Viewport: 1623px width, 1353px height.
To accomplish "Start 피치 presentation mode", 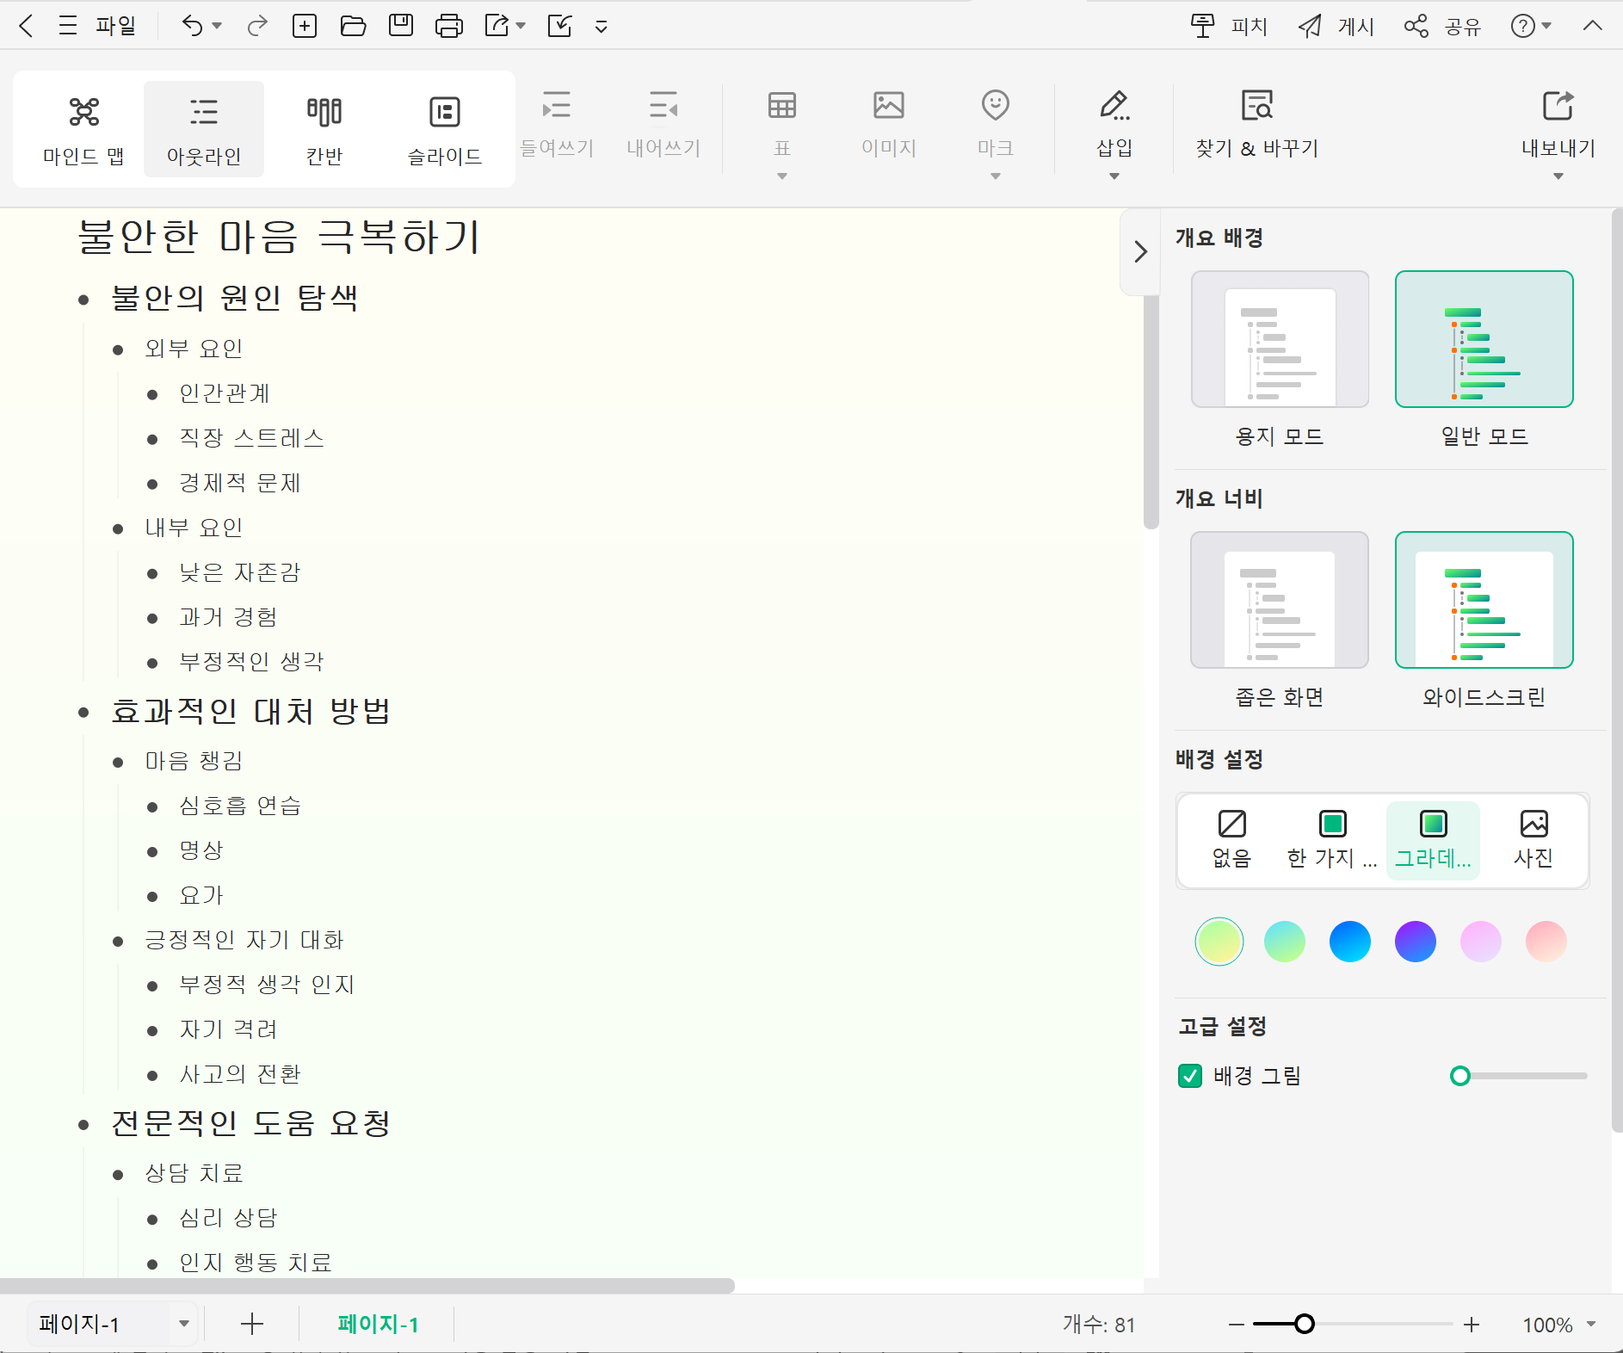I will point(1229,27).
